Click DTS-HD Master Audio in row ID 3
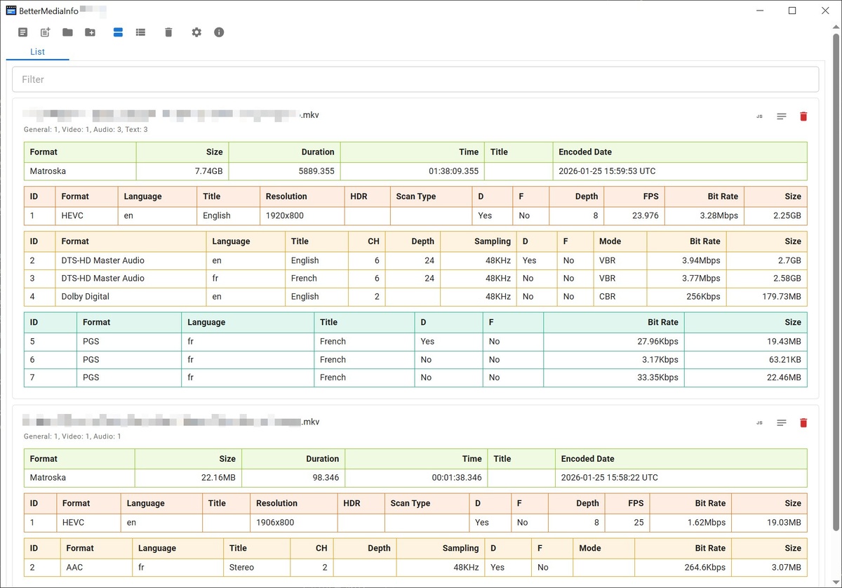The width and height of the screenshot is (842, 588). point(131,278)
